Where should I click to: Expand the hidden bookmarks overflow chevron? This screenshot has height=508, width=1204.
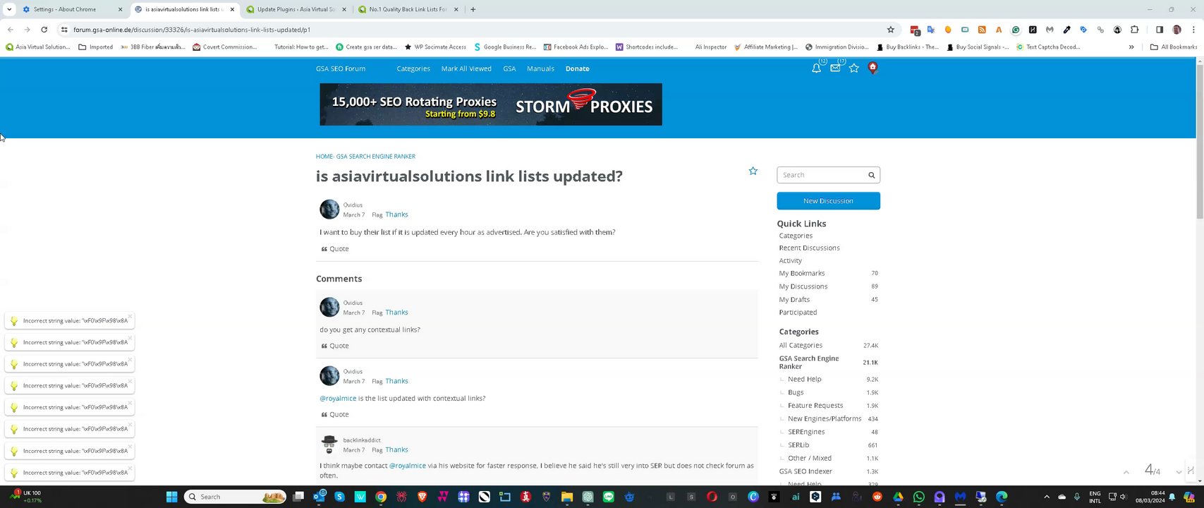(x=1131, y=47)
